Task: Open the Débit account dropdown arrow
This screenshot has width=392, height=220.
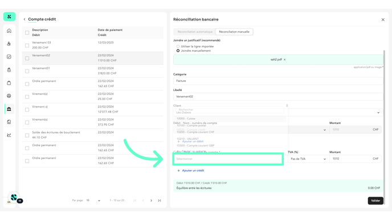Action: coord(325,130)
